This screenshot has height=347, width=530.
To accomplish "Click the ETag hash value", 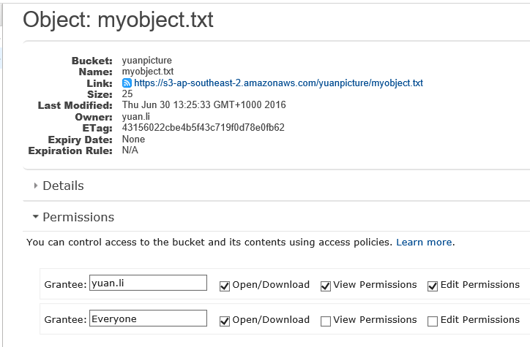I will (x=204, y=127).
